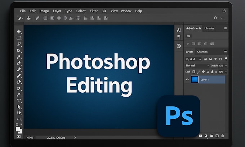Toggle lock position cross-arrow icon
This screenshot has height=147, width=245.
tap(203, 72)
